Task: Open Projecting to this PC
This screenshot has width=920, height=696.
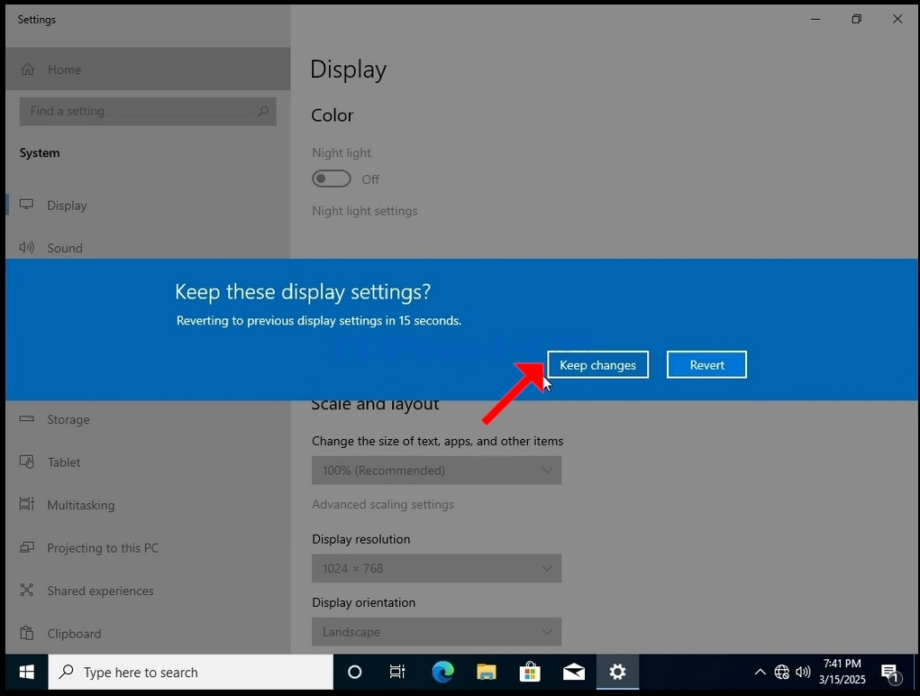Action: [148, 548]
